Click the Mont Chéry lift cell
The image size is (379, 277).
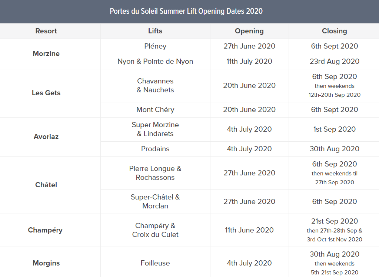[x=155, y=110]
